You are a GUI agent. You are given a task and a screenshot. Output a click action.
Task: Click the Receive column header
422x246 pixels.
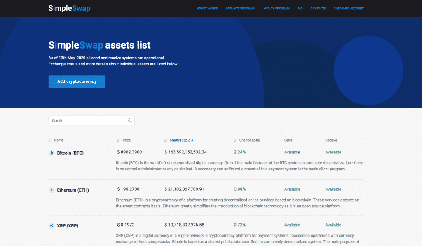point(331,140)
